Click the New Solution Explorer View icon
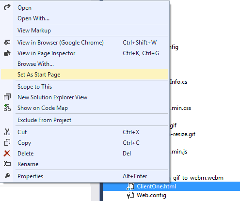The height and width of the screenshot is (201, 240). 7,97
